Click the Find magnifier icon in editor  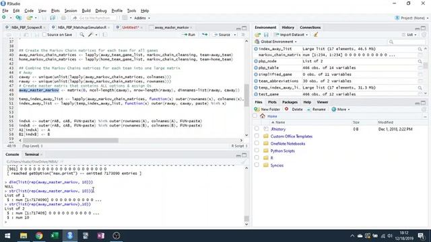[x=82, y=34]
